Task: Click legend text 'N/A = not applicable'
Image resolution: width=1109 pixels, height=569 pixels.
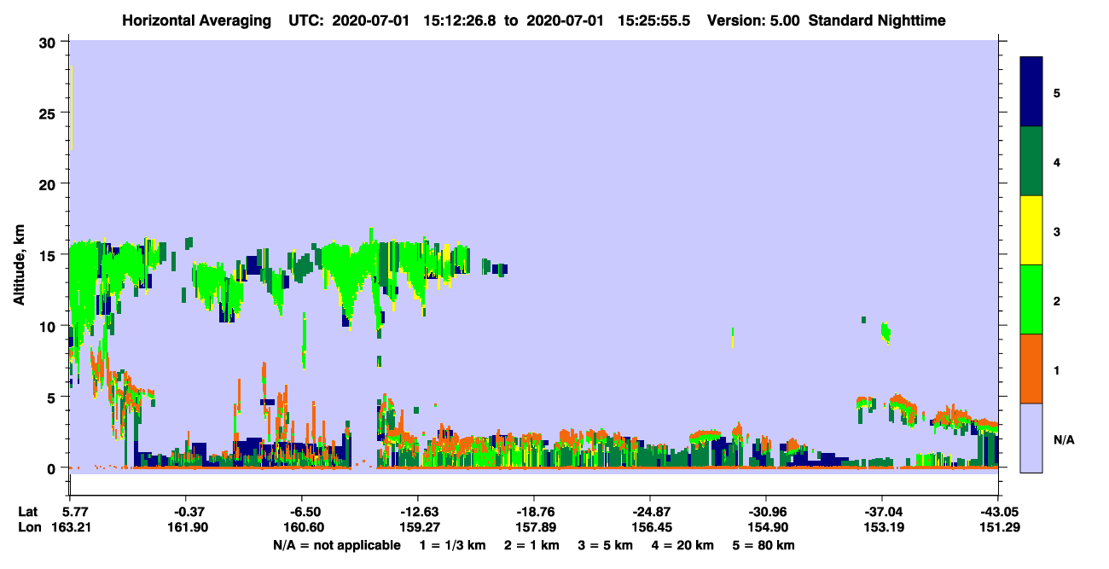Action: (336, 545)
